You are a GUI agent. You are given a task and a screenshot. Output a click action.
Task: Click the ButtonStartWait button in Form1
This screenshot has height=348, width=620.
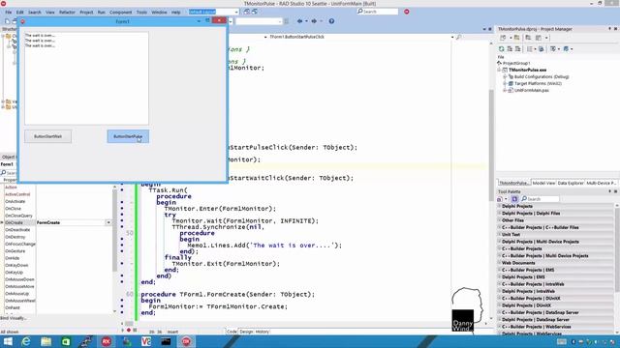point(47,136)
